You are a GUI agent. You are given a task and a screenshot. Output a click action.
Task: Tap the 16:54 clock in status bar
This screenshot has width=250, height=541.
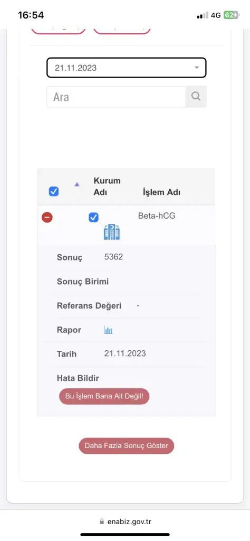click(31, 15)
